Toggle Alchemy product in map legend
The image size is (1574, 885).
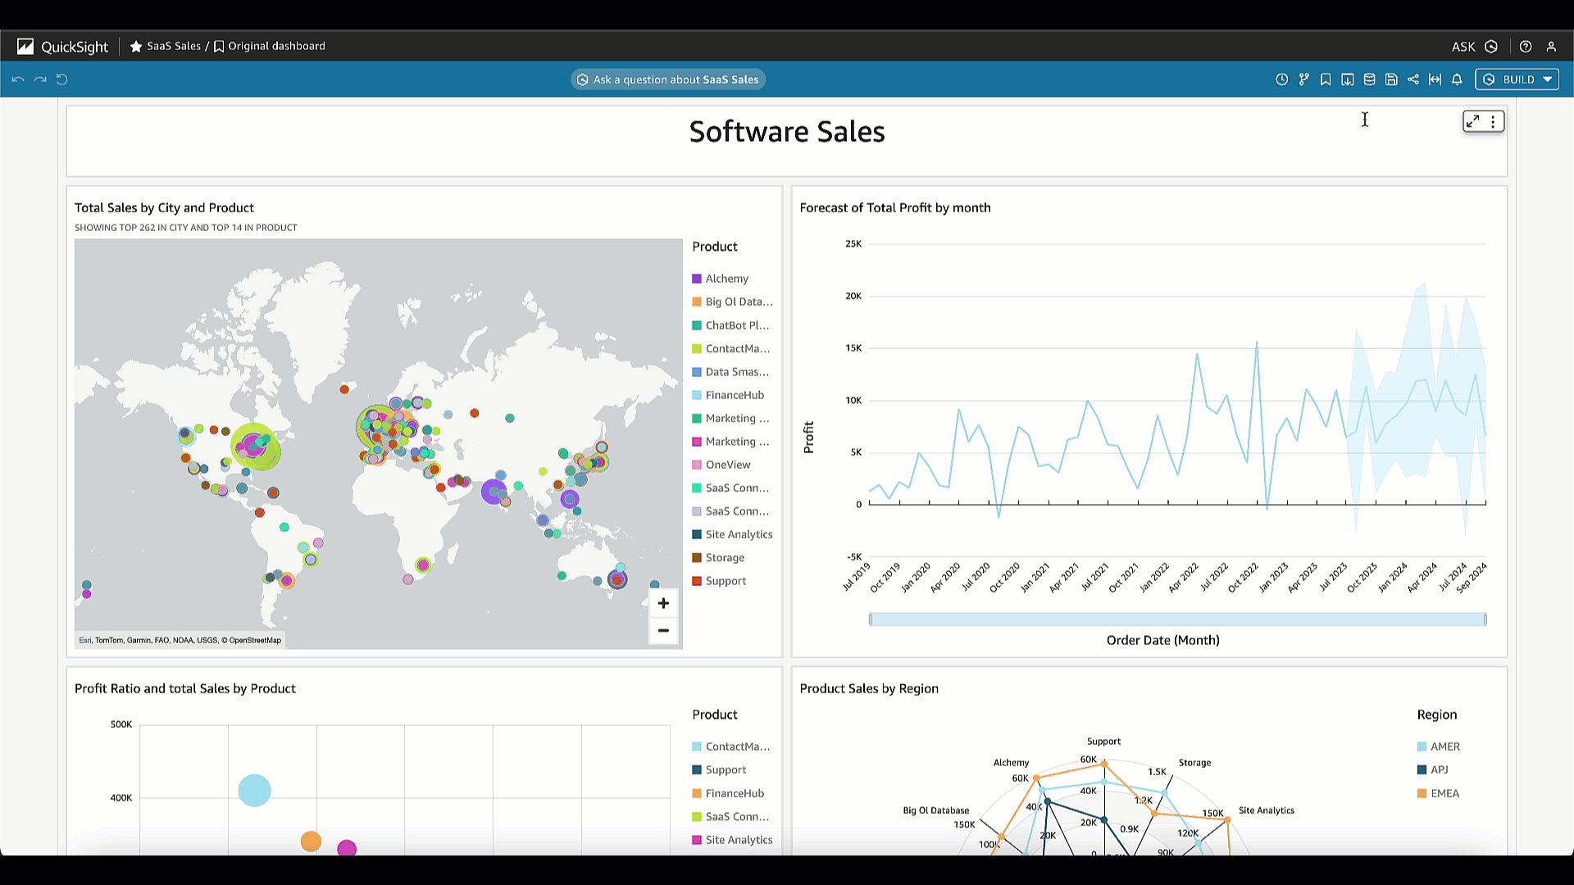[x=726, y=279]
